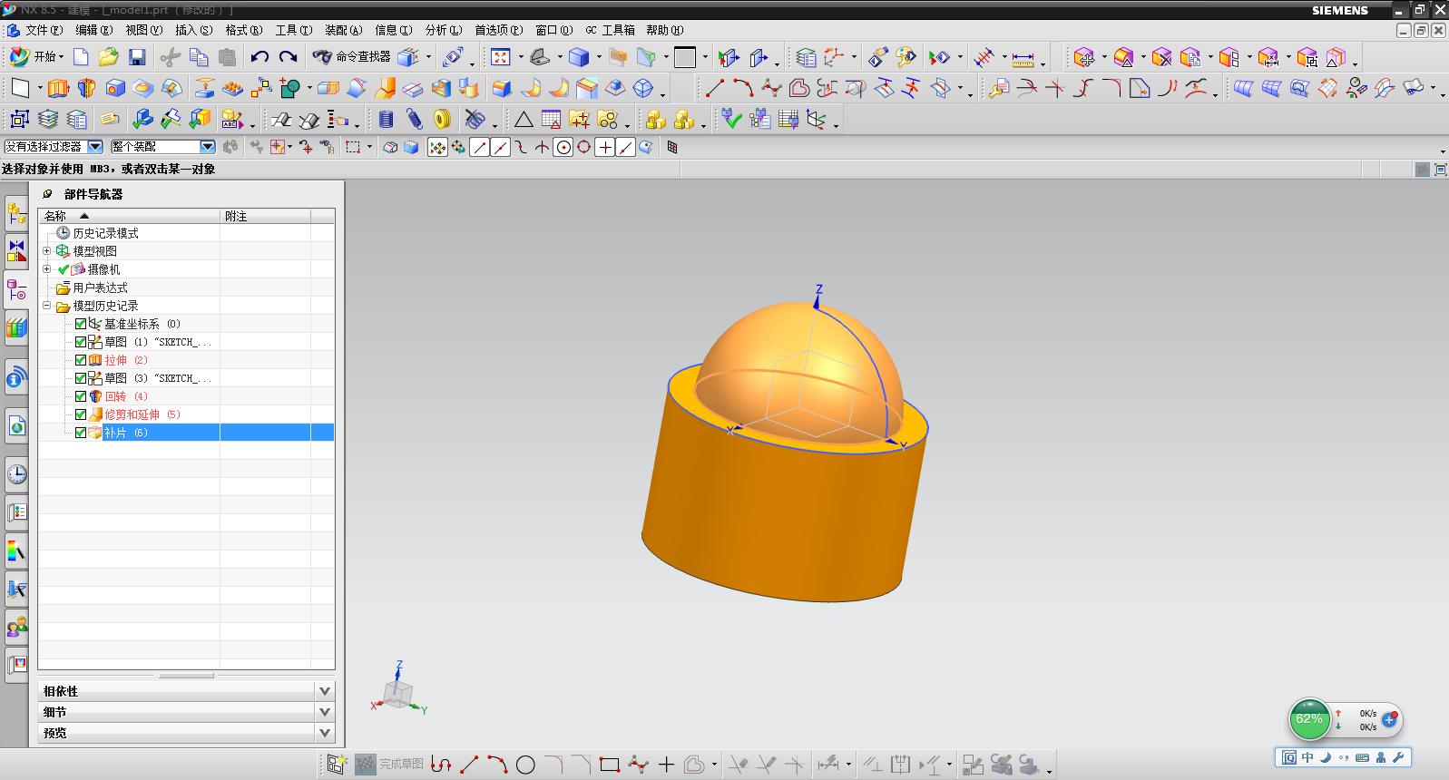The width and height of the screenshot is (1449, 780).
Task: Expand the 相依性 panel section
Action: pyautogui.click(x=324, y=691)
